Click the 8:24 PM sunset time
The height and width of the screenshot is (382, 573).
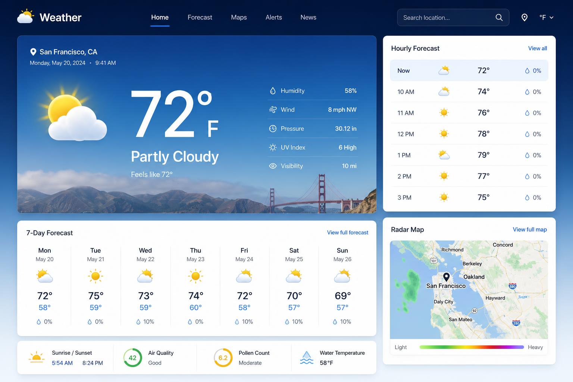93,363
